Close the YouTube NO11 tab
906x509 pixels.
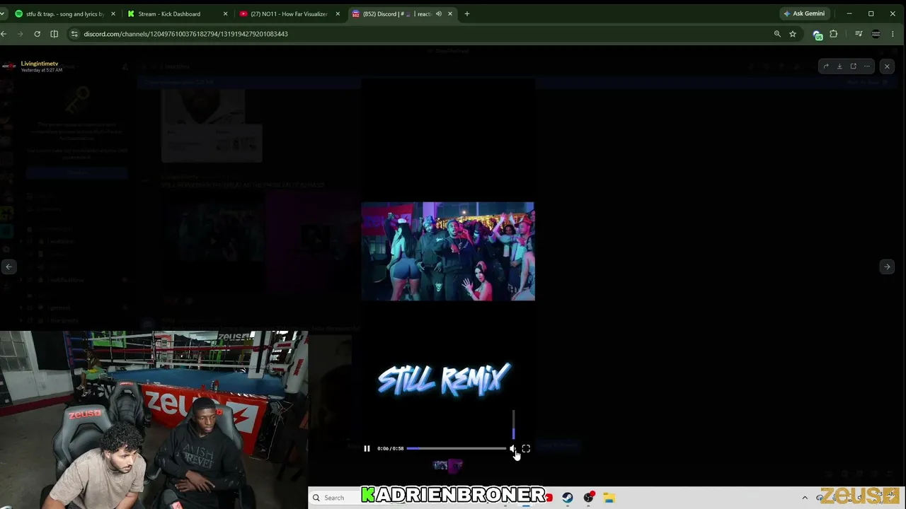[x=338, y=13]
